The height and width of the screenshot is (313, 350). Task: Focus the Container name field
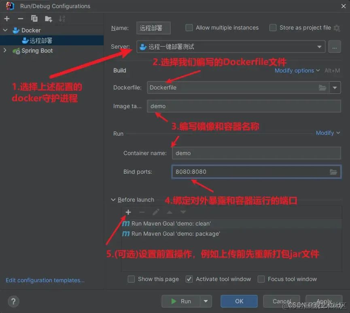coord(256,153)
